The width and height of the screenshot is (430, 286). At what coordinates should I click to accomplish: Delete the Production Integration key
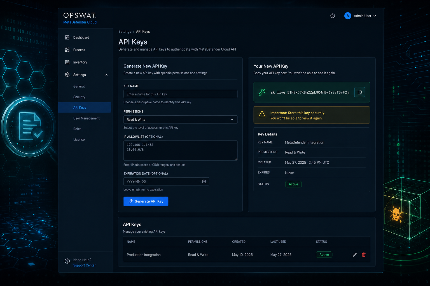(x=364, y=255)
